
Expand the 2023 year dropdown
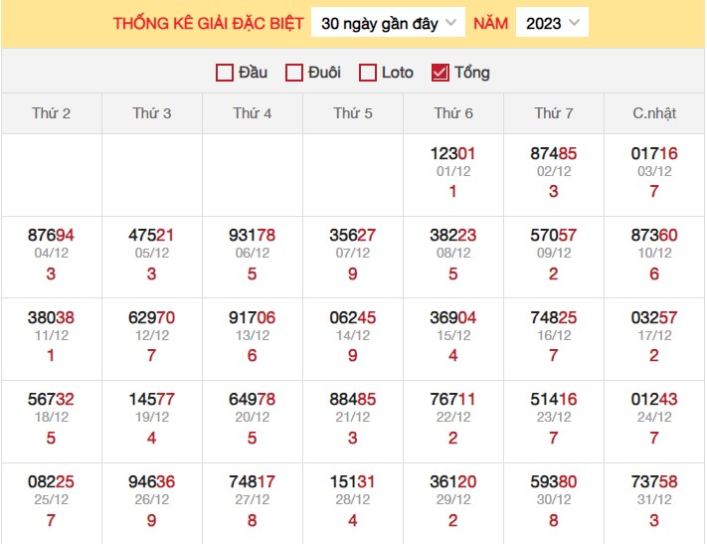click(x=552, y=23)
